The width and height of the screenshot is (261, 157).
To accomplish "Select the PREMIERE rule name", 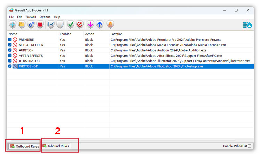I will click(x=26, y=40).
